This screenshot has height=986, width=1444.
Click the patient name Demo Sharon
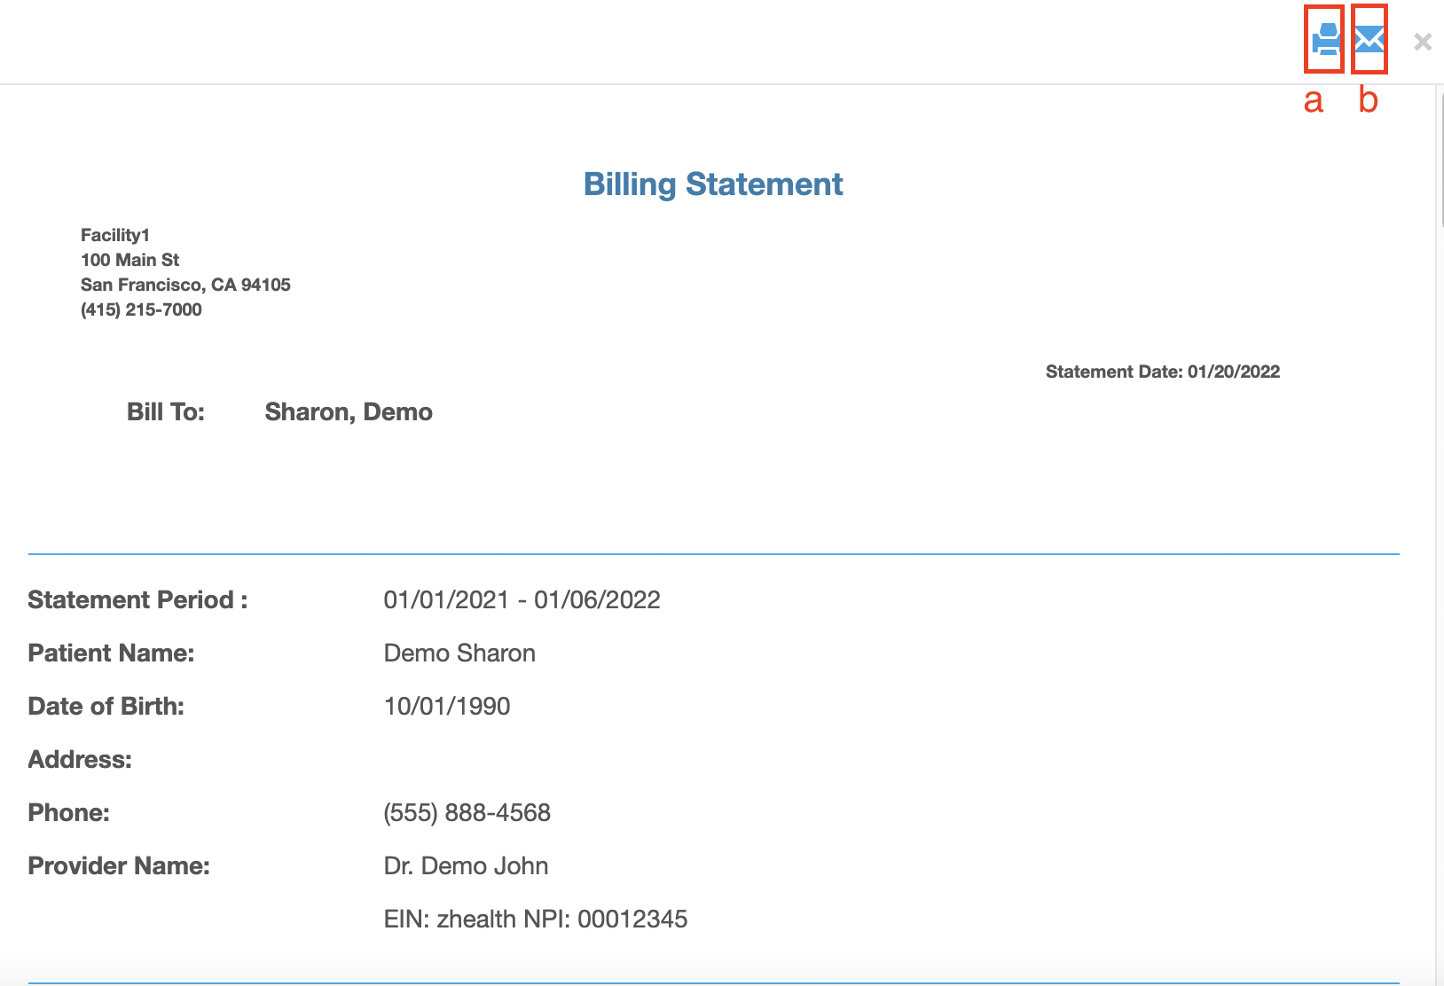click(459, 653)
